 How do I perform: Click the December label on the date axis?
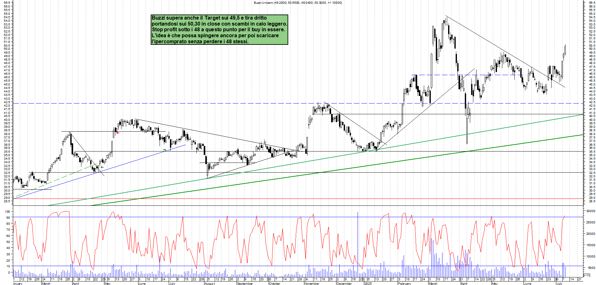(x=344, y=283)
